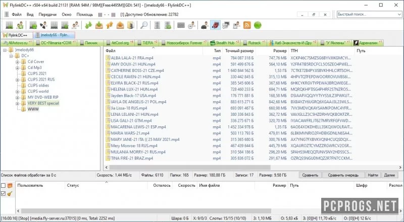Click the dark keyboard-like grid icon
Screen dimensions: 404x222
(181, 25)
